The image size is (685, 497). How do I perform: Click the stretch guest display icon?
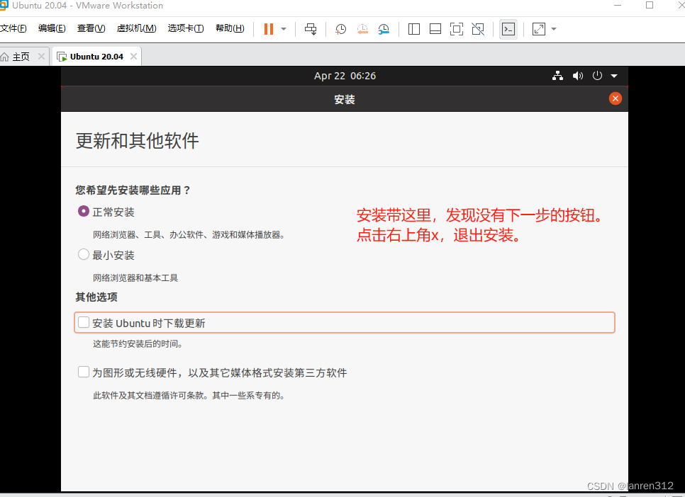pyautogui.click(x=539, y=29)
